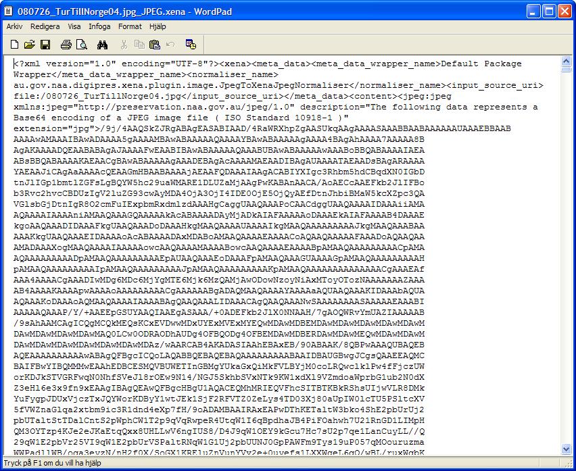This screenshot has width=576, height=471.
Task: Print the document using the printer icon
Action: 66,45
